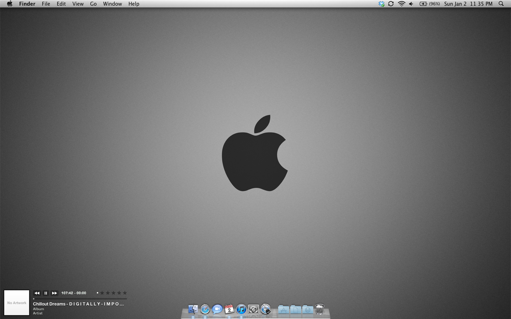Open Finder from the dock
Viewport: 511px width, 319px height.
point(193,309)
